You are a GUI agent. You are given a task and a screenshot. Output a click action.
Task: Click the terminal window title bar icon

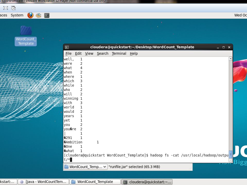67,47
